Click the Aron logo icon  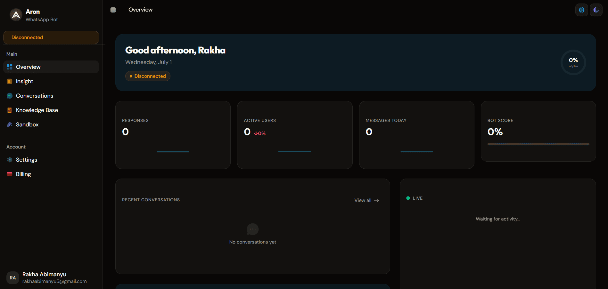(x=16, y=15)
